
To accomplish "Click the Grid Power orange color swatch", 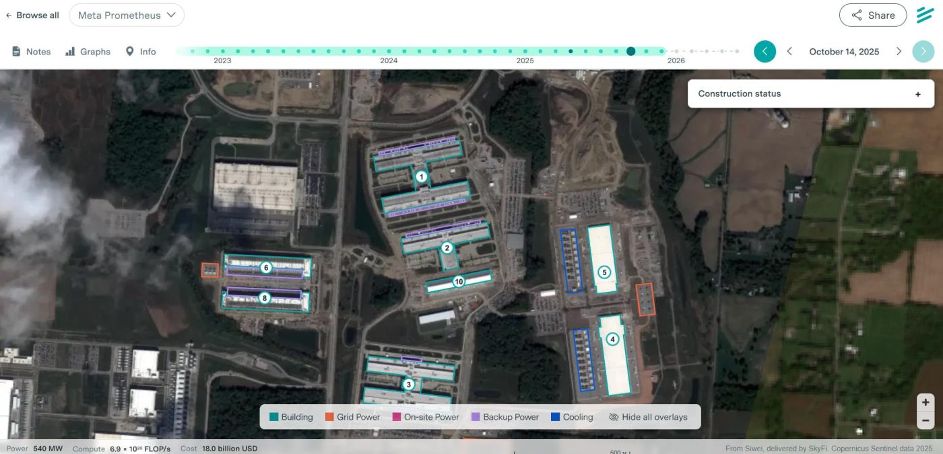I will pyautogui.click(x=330, y=417).
